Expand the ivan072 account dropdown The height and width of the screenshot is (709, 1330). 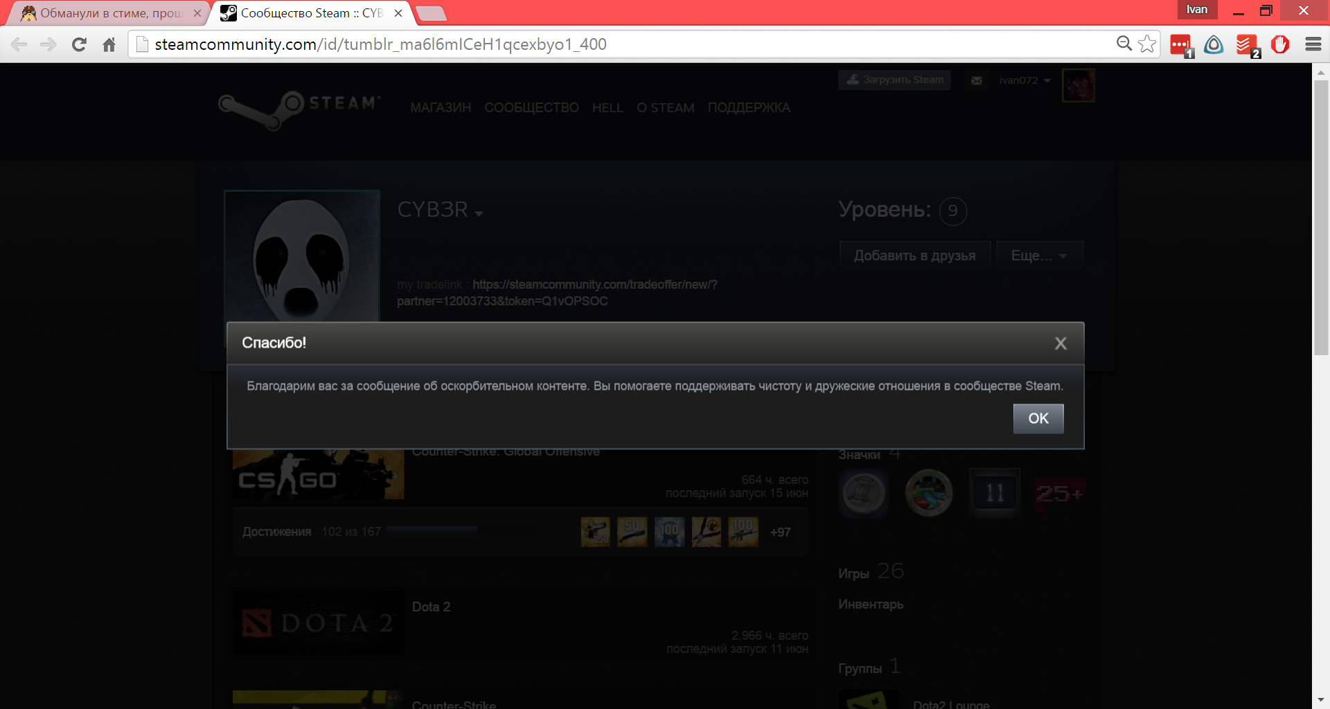1025,80
